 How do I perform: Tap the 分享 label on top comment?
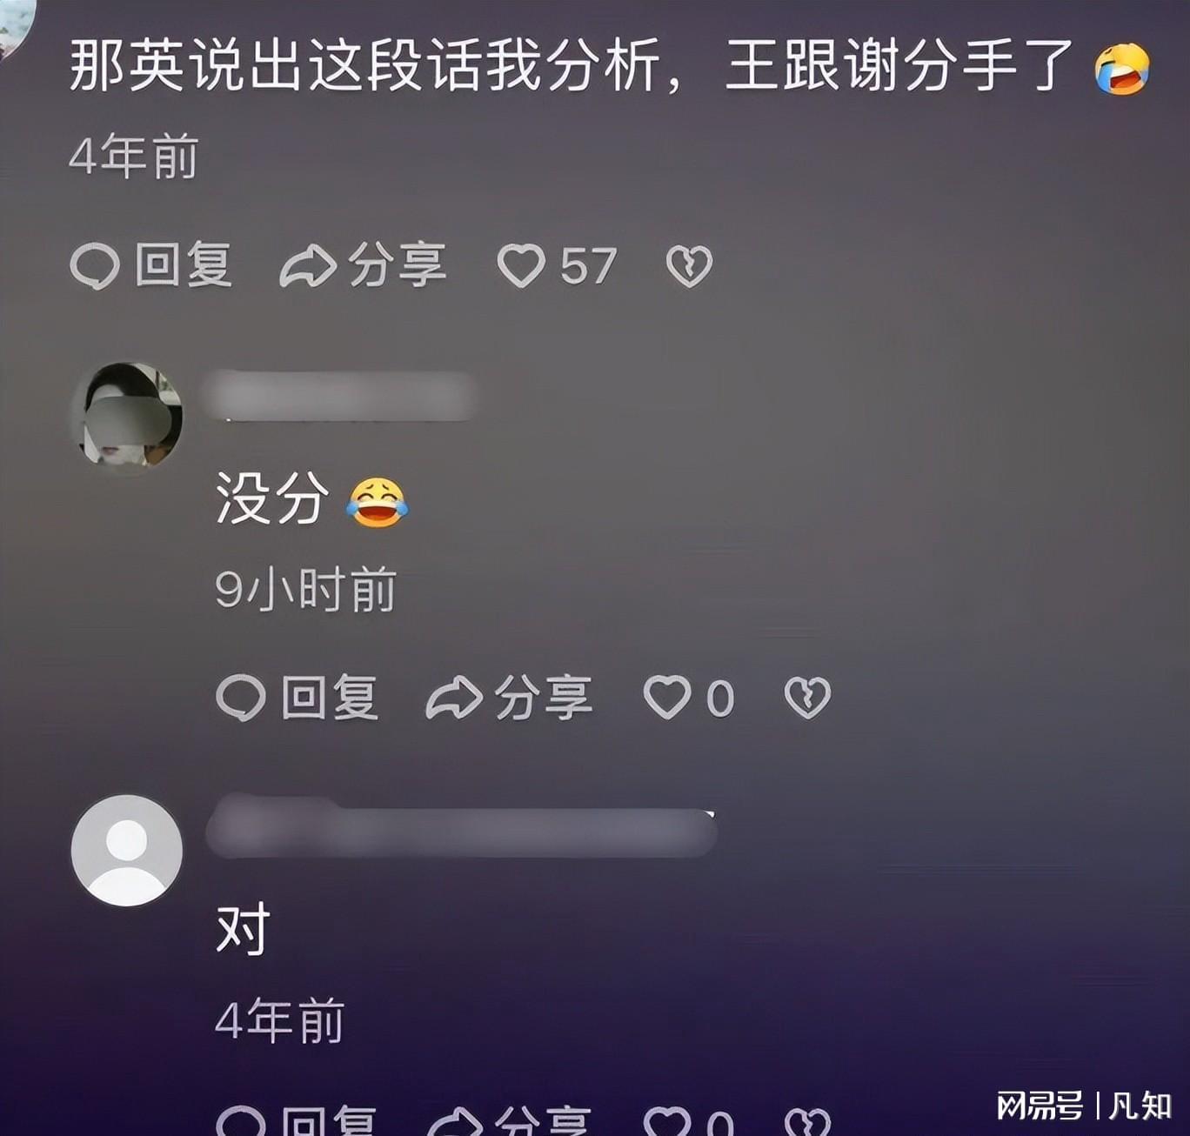point(398,265)
